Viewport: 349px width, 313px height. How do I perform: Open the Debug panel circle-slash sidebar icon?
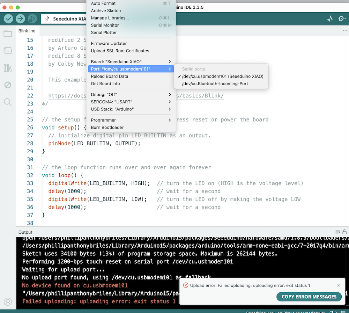[8, 85]
